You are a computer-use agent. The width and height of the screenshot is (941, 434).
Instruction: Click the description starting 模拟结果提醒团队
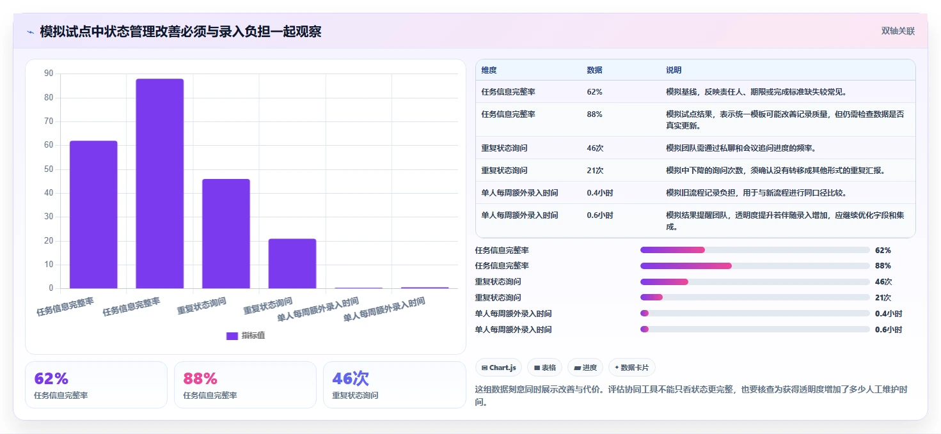coord(785,221)
